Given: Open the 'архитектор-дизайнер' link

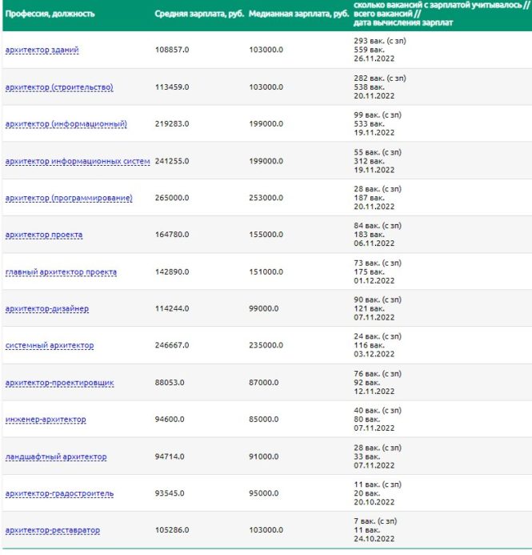Looking at the screenshot, I should pyautogui.click(x=47, y=308).
